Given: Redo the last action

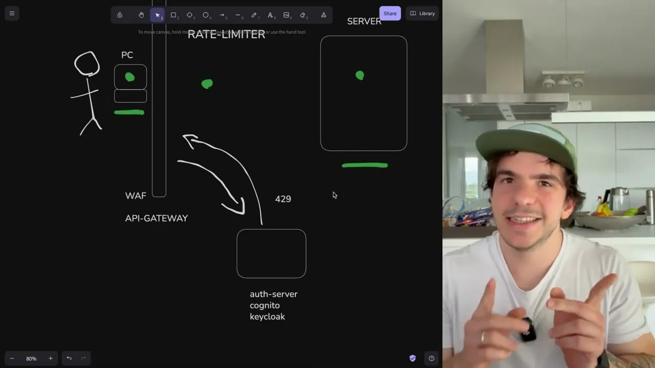Looking at the screenshot, I should [x=83, y=358].
